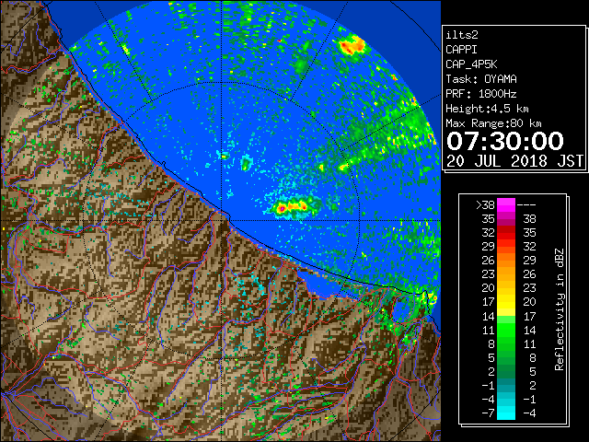Select the 'CAP_4P5K' text
Viewport: 589px width, 442px height.
[471, 64]
